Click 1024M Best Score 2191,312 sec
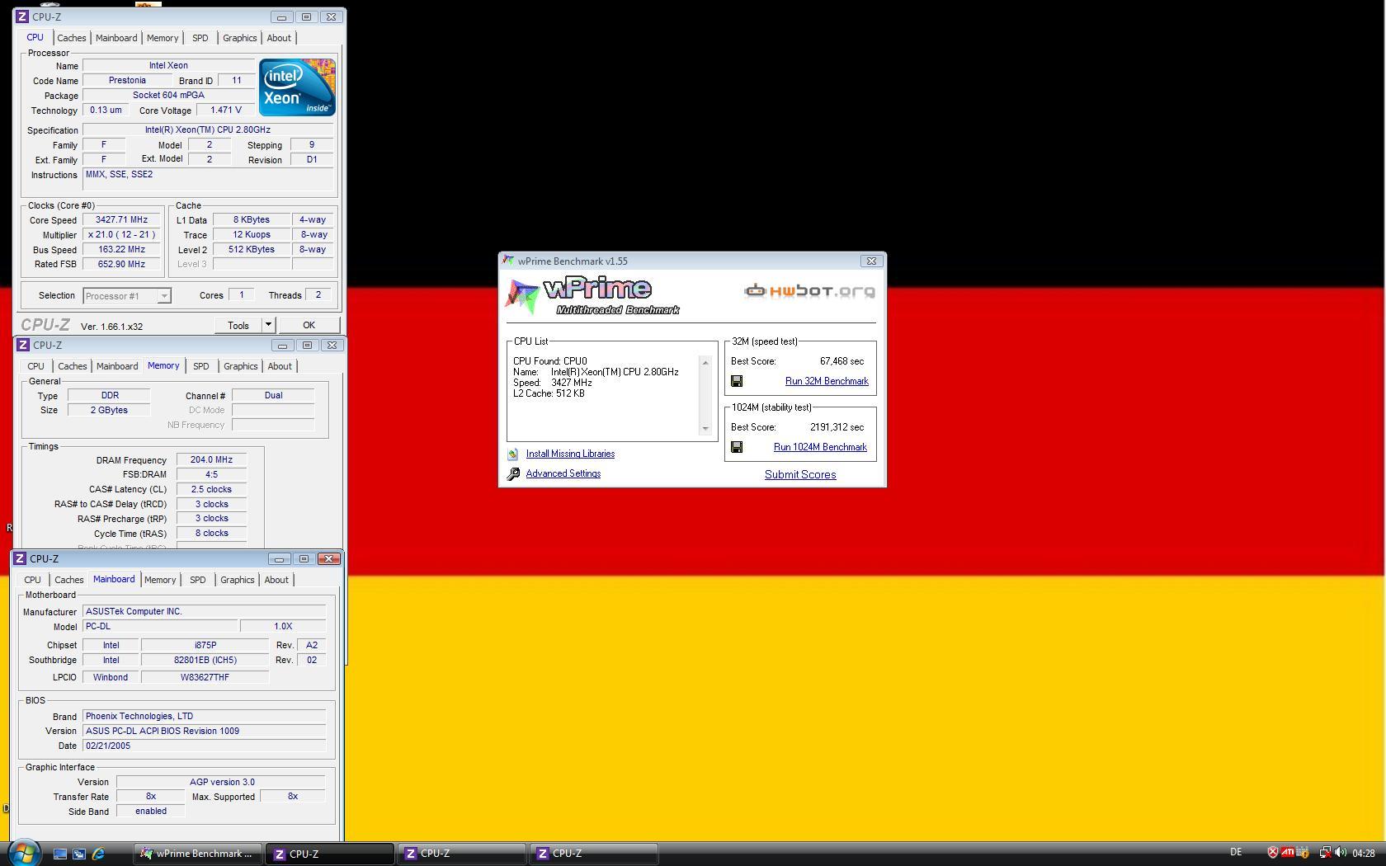The width and height of the screenshot is (1386, 866). (x=837, y=427)
